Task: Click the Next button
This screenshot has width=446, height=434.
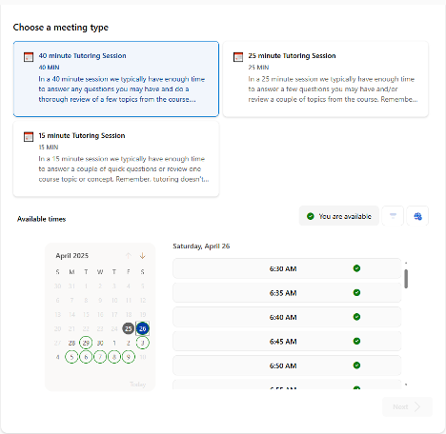Action: pos(407,406)
